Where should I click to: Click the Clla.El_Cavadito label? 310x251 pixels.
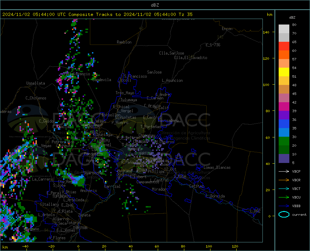point(190,58)
